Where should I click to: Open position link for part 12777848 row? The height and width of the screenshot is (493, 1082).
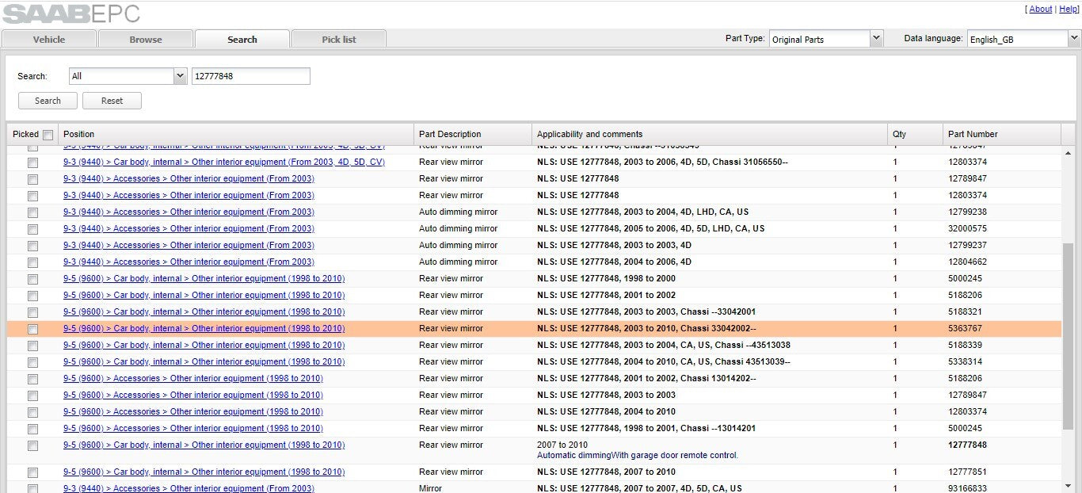[204, 445]
